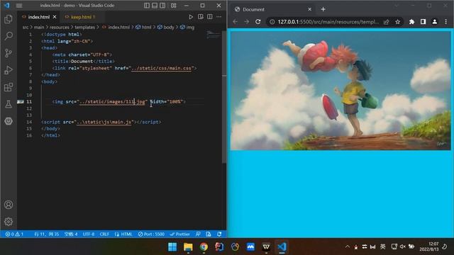Open the Explorer view in VS Code
The height and width of the screenshot is (255, 454).
point(9,19)
